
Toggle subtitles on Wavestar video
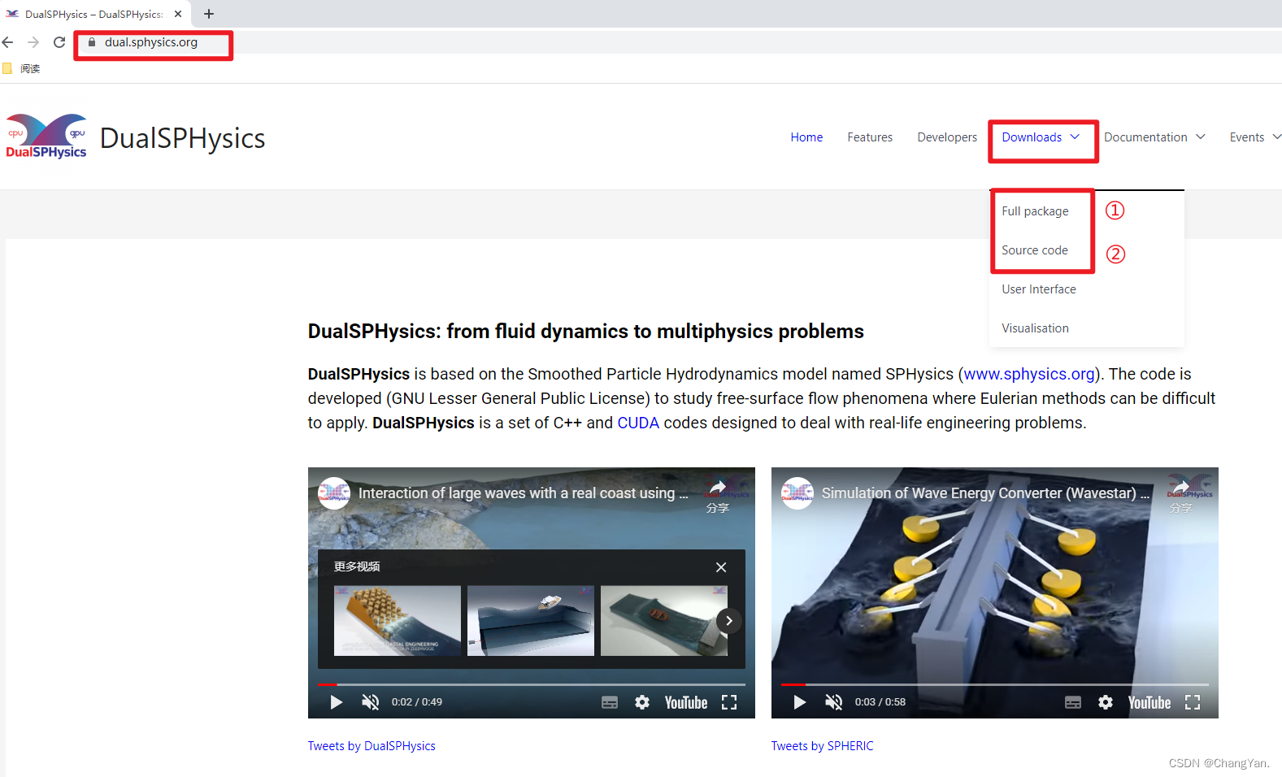pos(1073,702)
